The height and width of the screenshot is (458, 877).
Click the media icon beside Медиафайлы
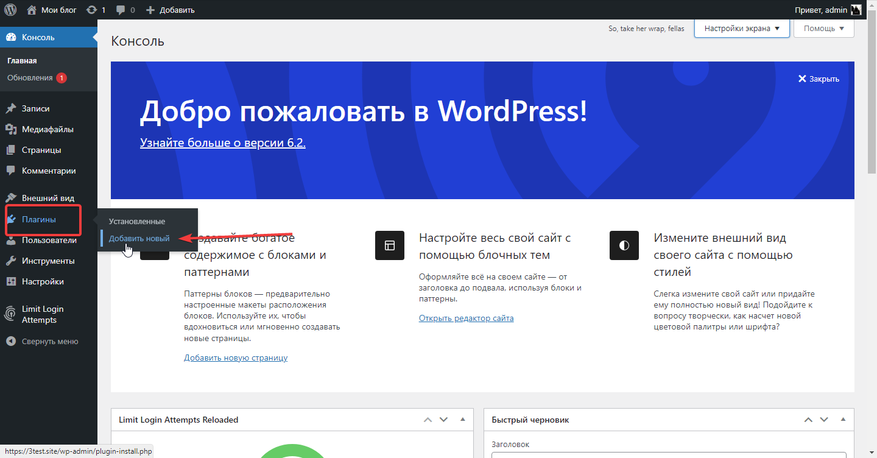click(11, 129)
